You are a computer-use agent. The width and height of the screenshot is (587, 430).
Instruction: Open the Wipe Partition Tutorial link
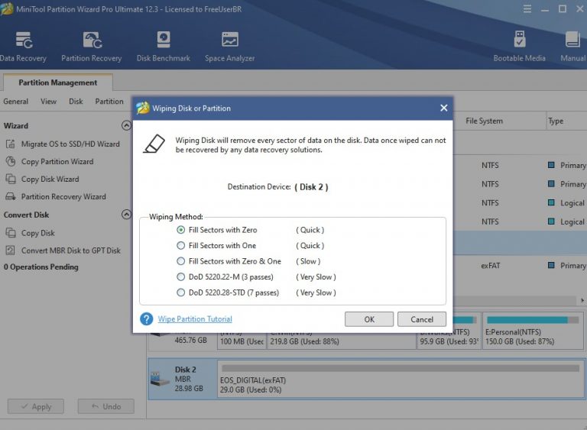click(x=195, y=319)
